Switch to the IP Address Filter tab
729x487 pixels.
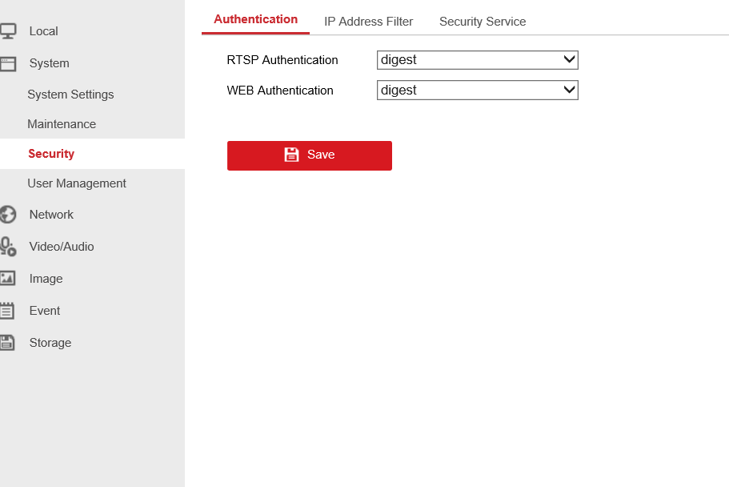pos(368,22)
